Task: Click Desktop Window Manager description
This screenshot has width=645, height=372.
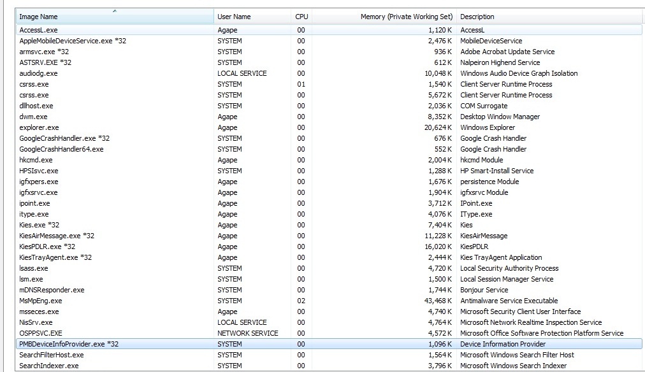Action: [500, 117]
